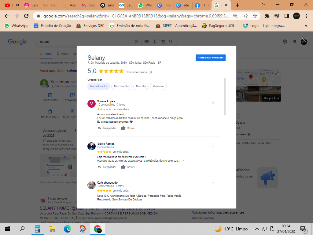Close the reviews dialog with the X

point(304,41)
